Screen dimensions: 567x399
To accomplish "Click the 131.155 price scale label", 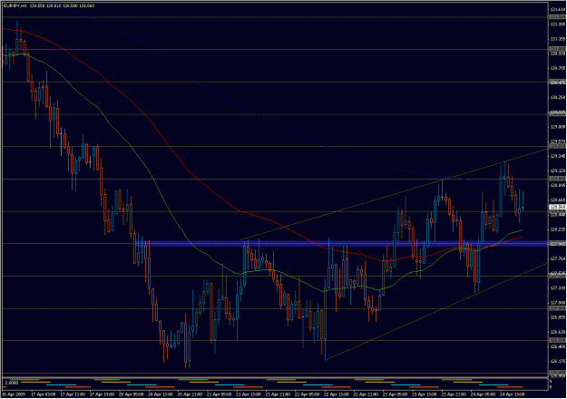I will pos(558,39).
